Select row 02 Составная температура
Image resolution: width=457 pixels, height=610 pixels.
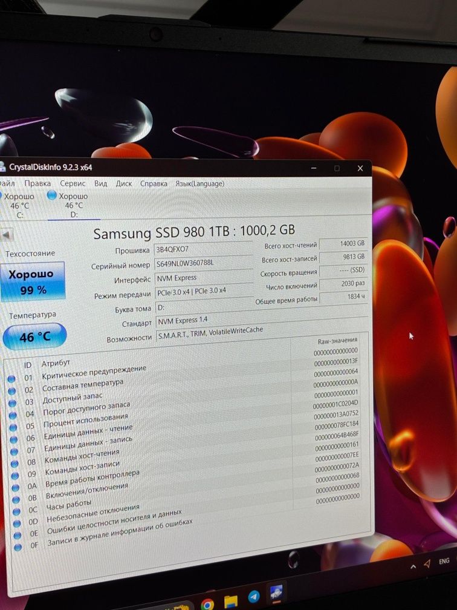pyautogui.click(x=184, y=375)
